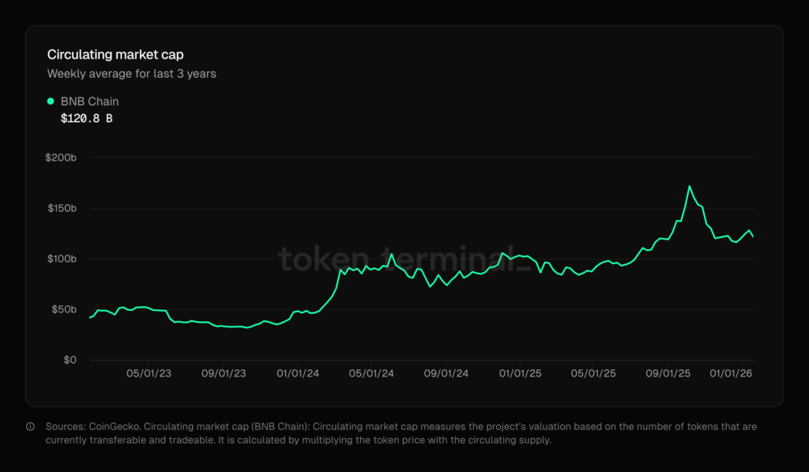Screen dimensions: 809x472
Task: Click the 09/01/24 date tick label
Action: [446, 372]
